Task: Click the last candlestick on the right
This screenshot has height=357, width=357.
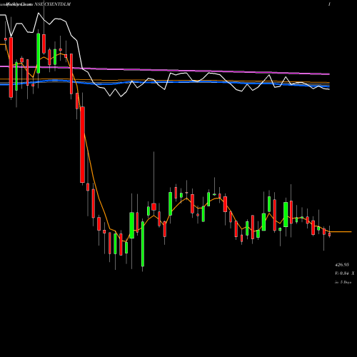Action: pos(330,234)
